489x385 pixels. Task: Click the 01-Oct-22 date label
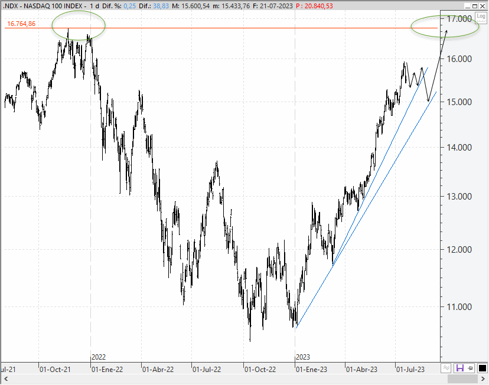pyautogui.click(x=260, y=370)
